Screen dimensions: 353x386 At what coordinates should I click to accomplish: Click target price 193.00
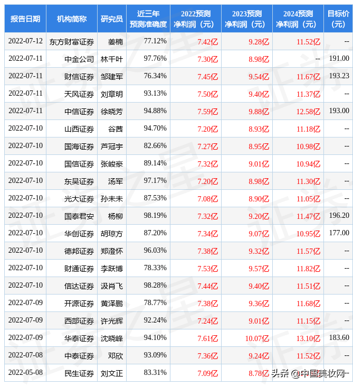click(x=339, y=111)
